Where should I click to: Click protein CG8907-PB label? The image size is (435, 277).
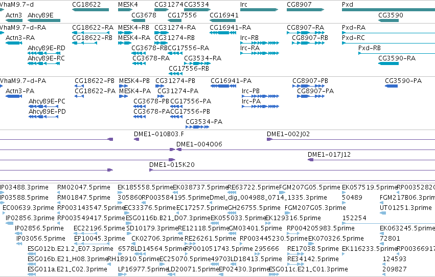310,81
